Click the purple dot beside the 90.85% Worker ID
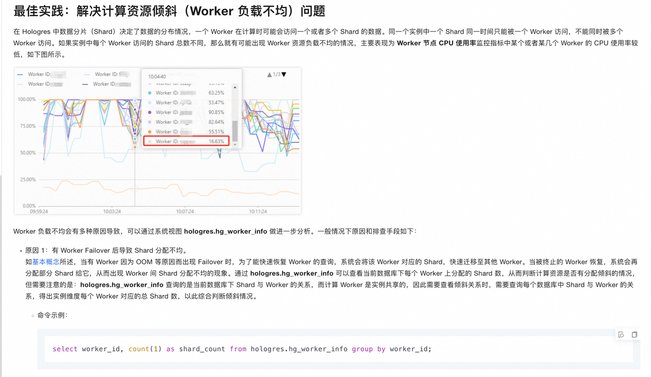This screenshot has height=377, width=651. click(149, 112)
